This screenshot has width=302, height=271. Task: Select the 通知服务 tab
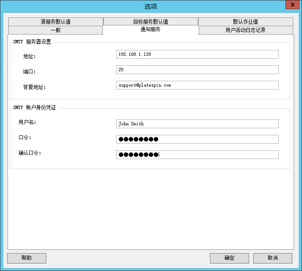click(x=150, y=30)
